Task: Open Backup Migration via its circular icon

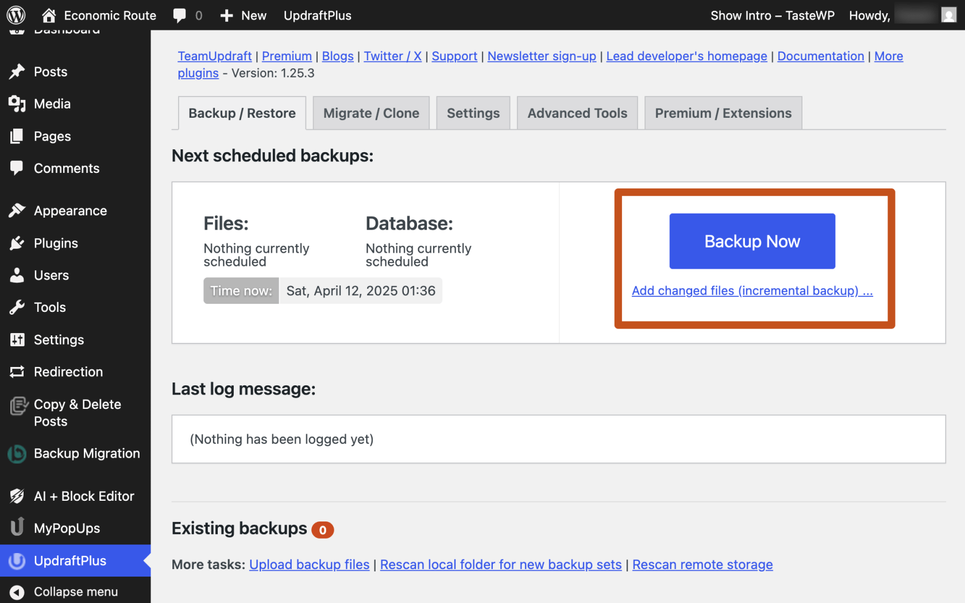Action: click(x=18, y=453)
